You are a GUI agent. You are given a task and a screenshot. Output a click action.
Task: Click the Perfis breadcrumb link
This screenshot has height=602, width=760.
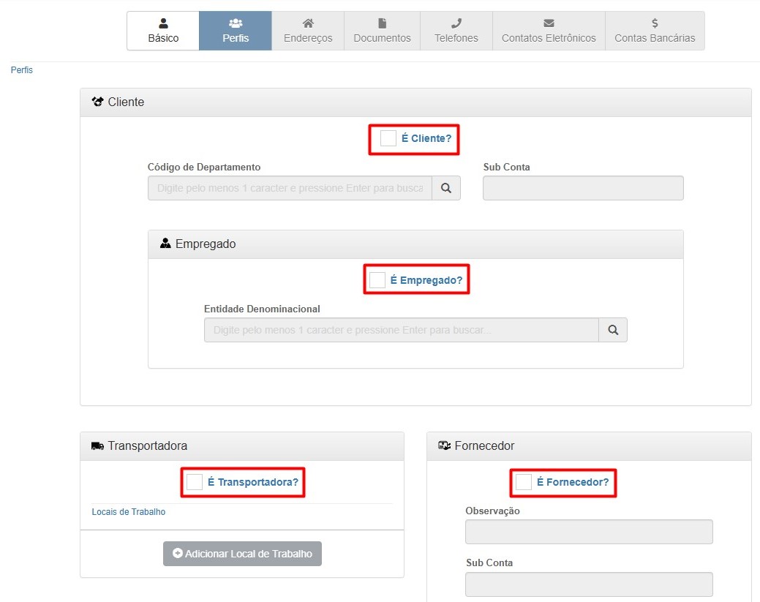point(22,70)
